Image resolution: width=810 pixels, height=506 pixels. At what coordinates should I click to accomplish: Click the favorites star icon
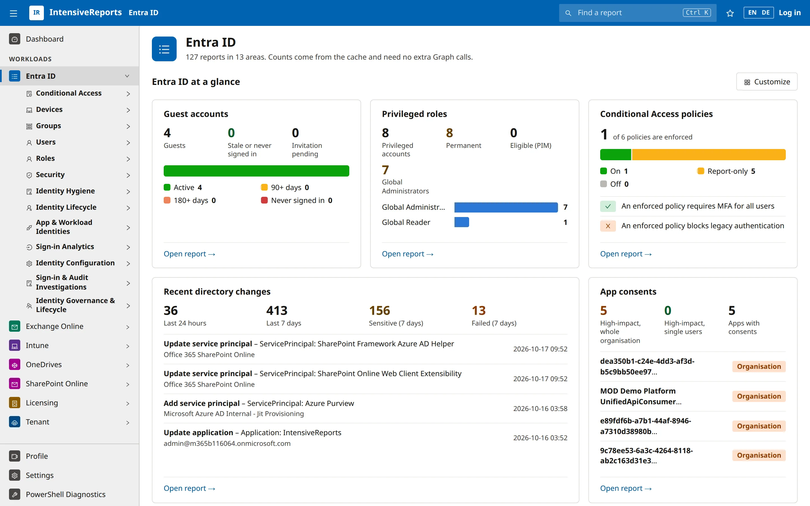point(730,13)
